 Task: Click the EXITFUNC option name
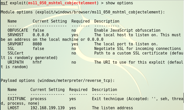pos(17,99)
